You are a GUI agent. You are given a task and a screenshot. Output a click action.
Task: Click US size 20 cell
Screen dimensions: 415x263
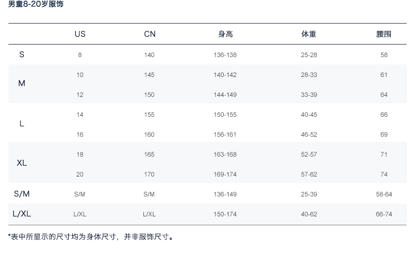pos(80,174)
